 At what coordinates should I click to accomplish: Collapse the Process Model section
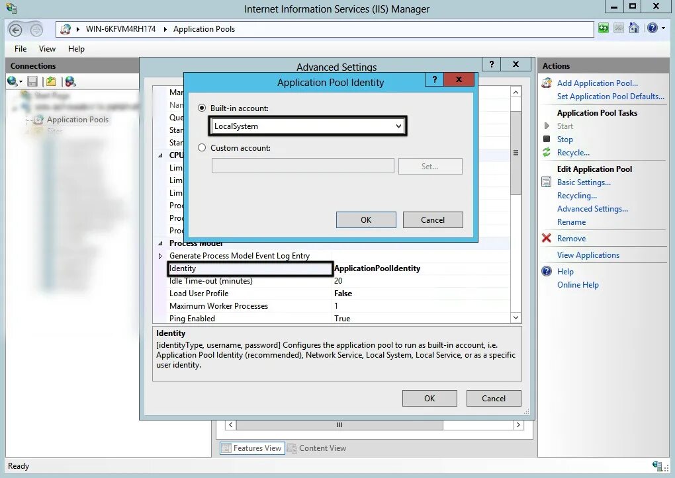(x=160, y=243)
